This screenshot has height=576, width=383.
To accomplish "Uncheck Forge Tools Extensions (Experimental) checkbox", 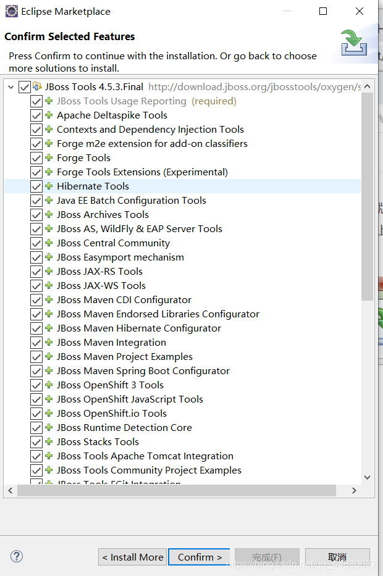I will (x=36, y=172).
